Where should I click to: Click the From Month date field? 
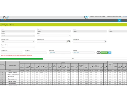(x=60, y=52)
